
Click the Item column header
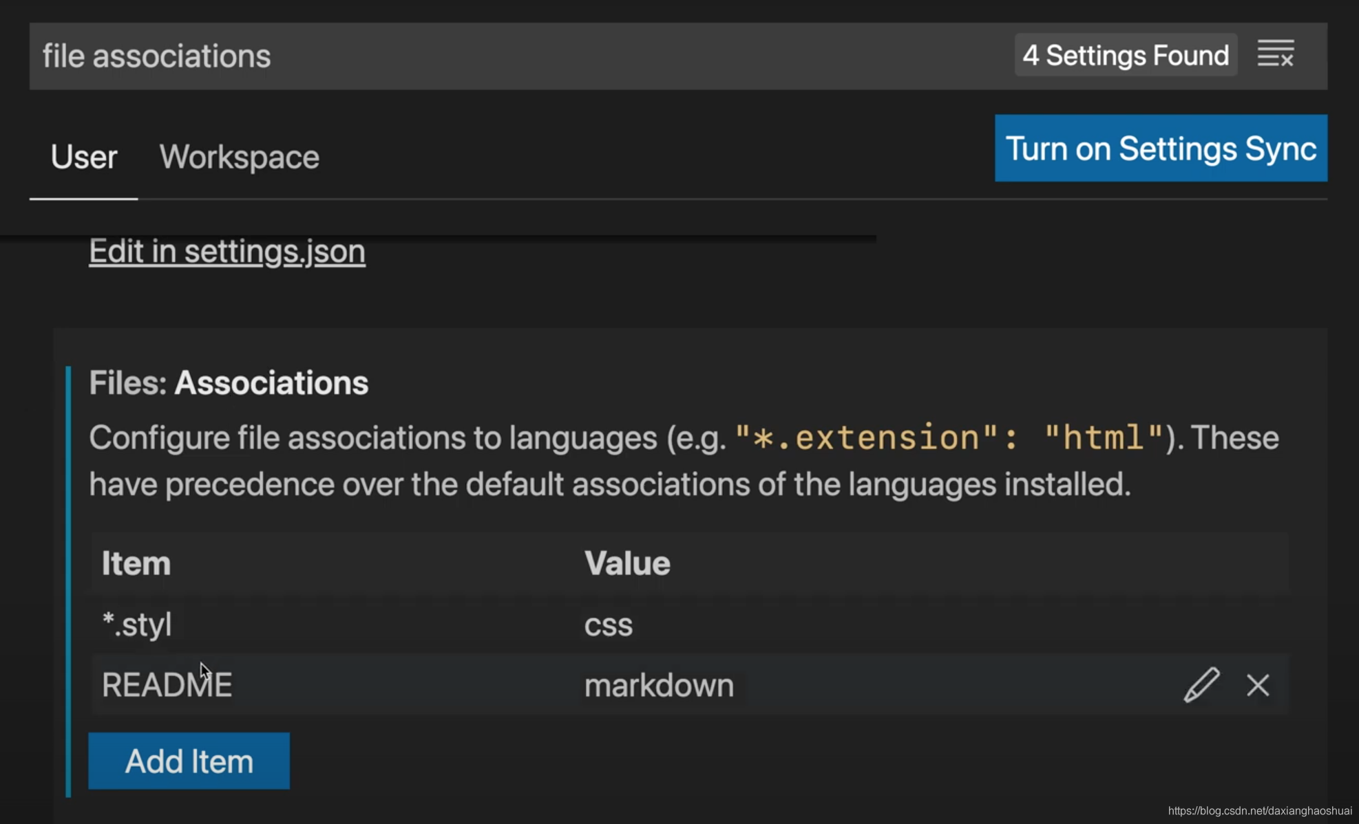136,563
